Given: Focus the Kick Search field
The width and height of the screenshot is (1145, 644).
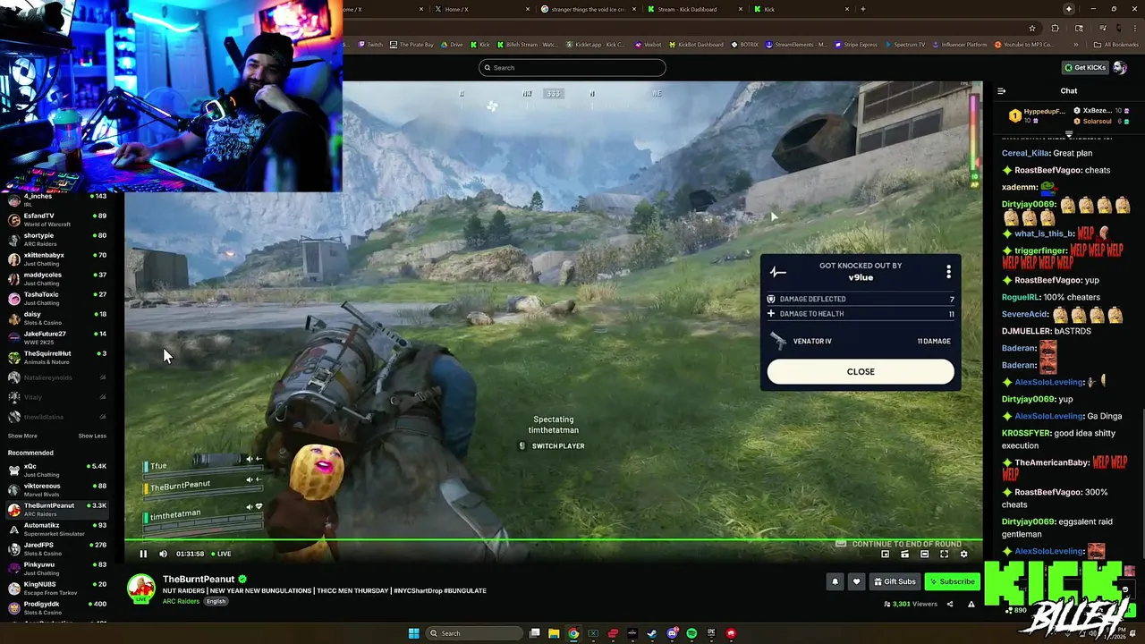Looking at the screenshot, I should pos(572,68).
